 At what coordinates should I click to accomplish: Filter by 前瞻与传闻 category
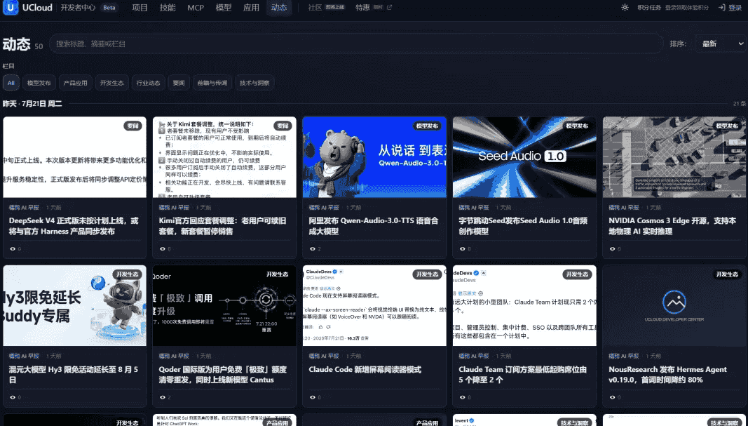[212, 83]
